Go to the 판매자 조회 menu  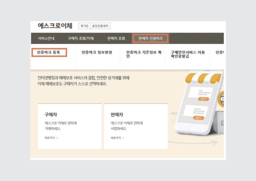point(116,38)
